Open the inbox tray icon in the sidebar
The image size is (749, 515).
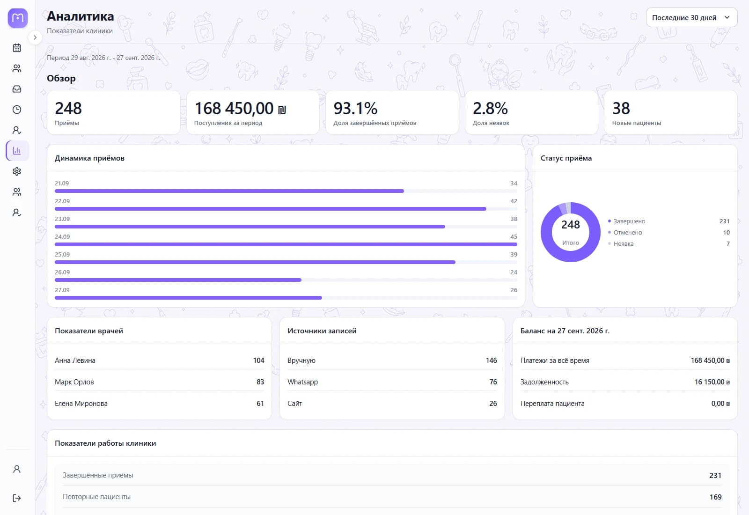point(17,89)
